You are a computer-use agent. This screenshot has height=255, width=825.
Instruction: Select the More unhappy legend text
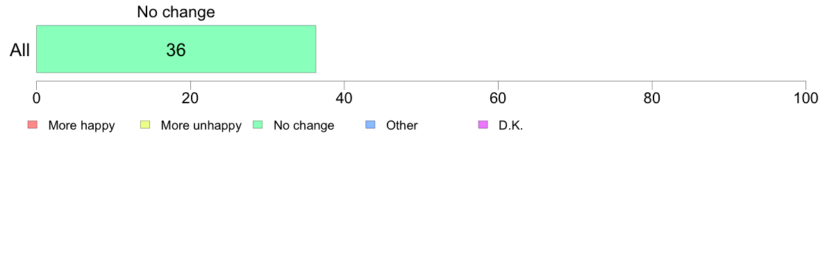(201, 125)
